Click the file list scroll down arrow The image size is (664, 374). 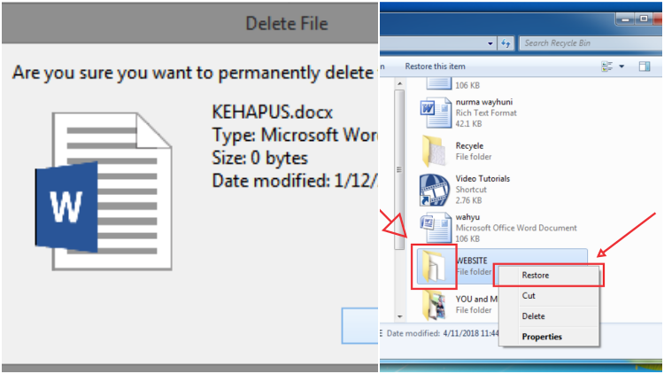tap(400, 316)
